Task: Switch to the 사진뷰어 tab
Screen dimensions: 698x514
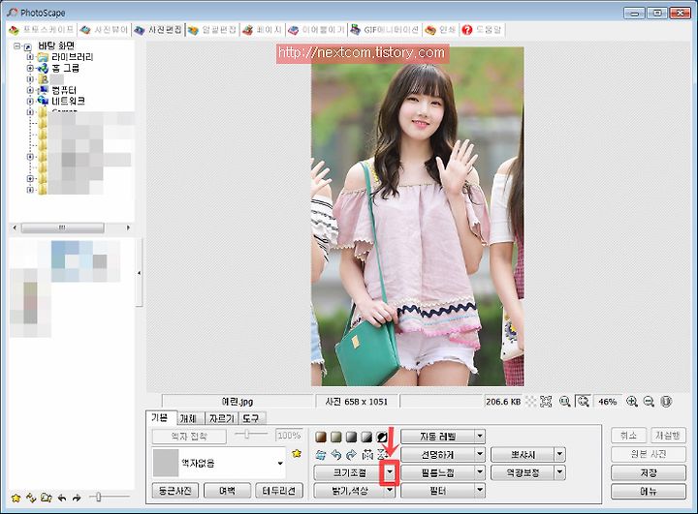Action: pos(105,30)
